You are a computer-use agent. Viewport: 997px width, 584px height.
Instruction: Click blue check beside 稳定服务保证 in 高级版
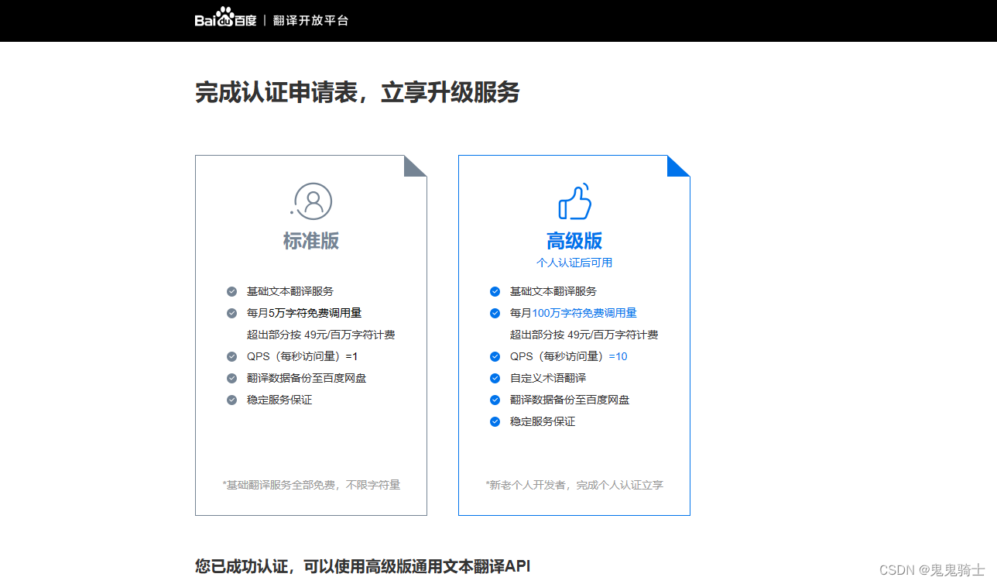[x=495, y=421]
